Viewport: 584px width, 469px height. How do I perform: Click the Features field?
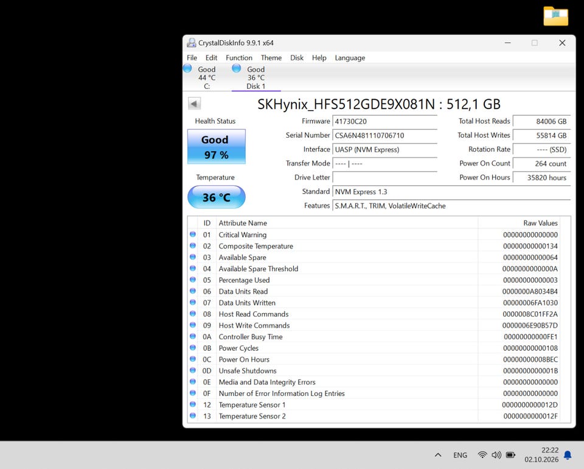click(451, 206)
